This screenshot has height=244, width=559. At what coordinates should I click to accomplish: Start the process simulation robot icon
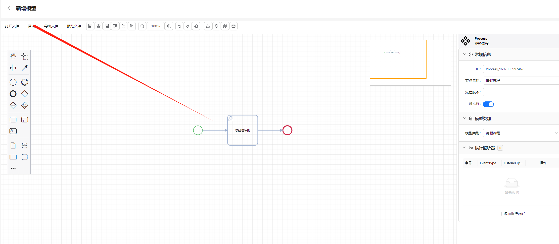(x=208, y=26)
